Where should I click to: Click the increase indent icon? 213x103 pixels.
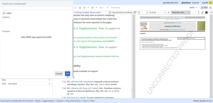(x=80, y=8)
